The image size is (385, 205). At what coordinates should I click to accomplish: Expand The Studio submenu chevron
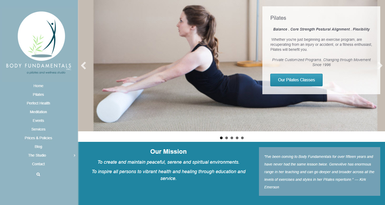click(x=74, y=155)
